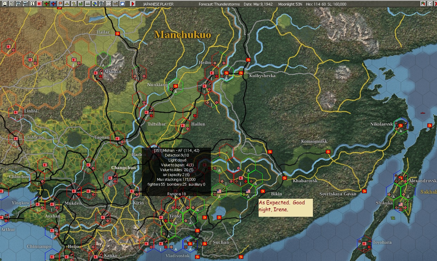
Task: Click the green flag with red arrow icon
Action: click(x=423, y=4)
